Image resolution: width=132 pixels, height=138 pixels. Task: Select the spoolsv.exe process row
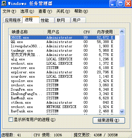pos(63,81)
